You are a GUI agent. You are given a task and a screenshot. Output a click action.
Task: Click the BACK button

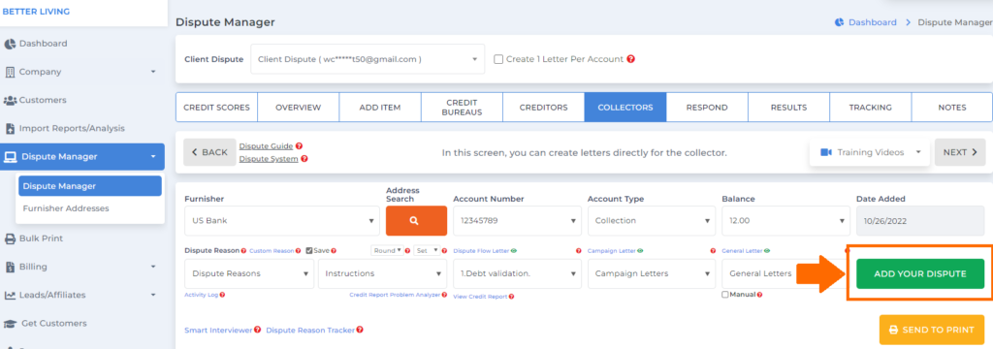pos(209,152)
